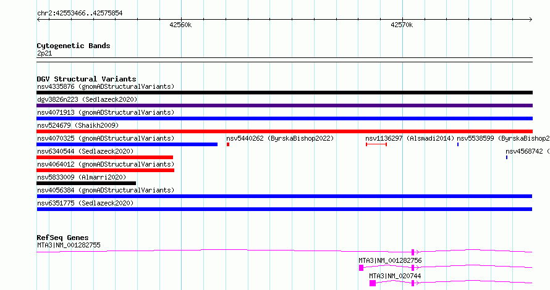
Task: Click the nsv4056384 variant label
Action: [106, 190]
